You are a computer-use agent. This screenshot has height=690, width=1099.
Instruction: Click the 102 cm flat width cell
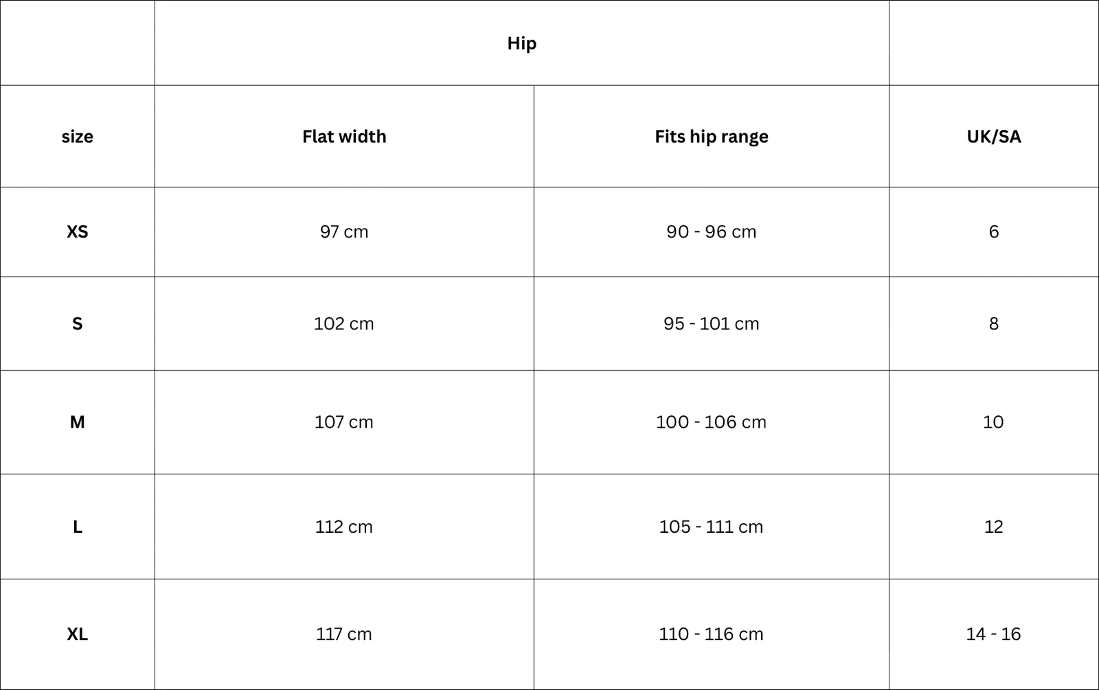344,324
